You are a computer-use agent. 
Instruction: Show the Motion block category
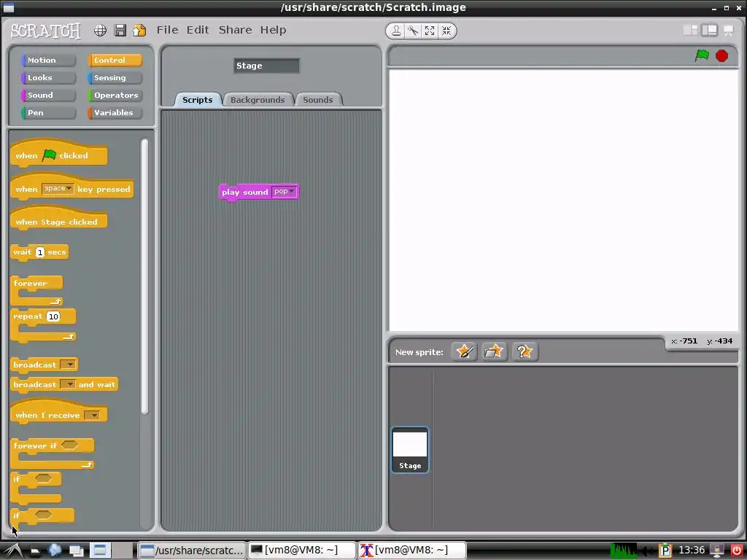[x=48, y=61]
